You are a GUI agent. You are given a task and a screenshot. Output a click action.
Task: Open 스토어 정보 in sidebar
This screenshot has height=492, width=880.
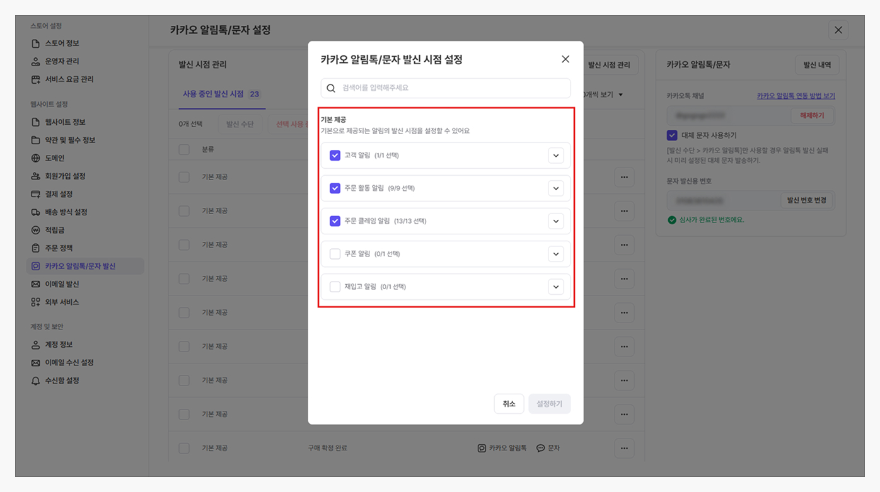click(x=62, y=43)
